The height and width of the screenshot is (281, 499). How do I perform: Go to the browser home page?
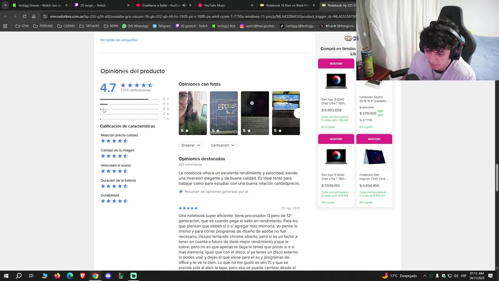click(34, 16)
